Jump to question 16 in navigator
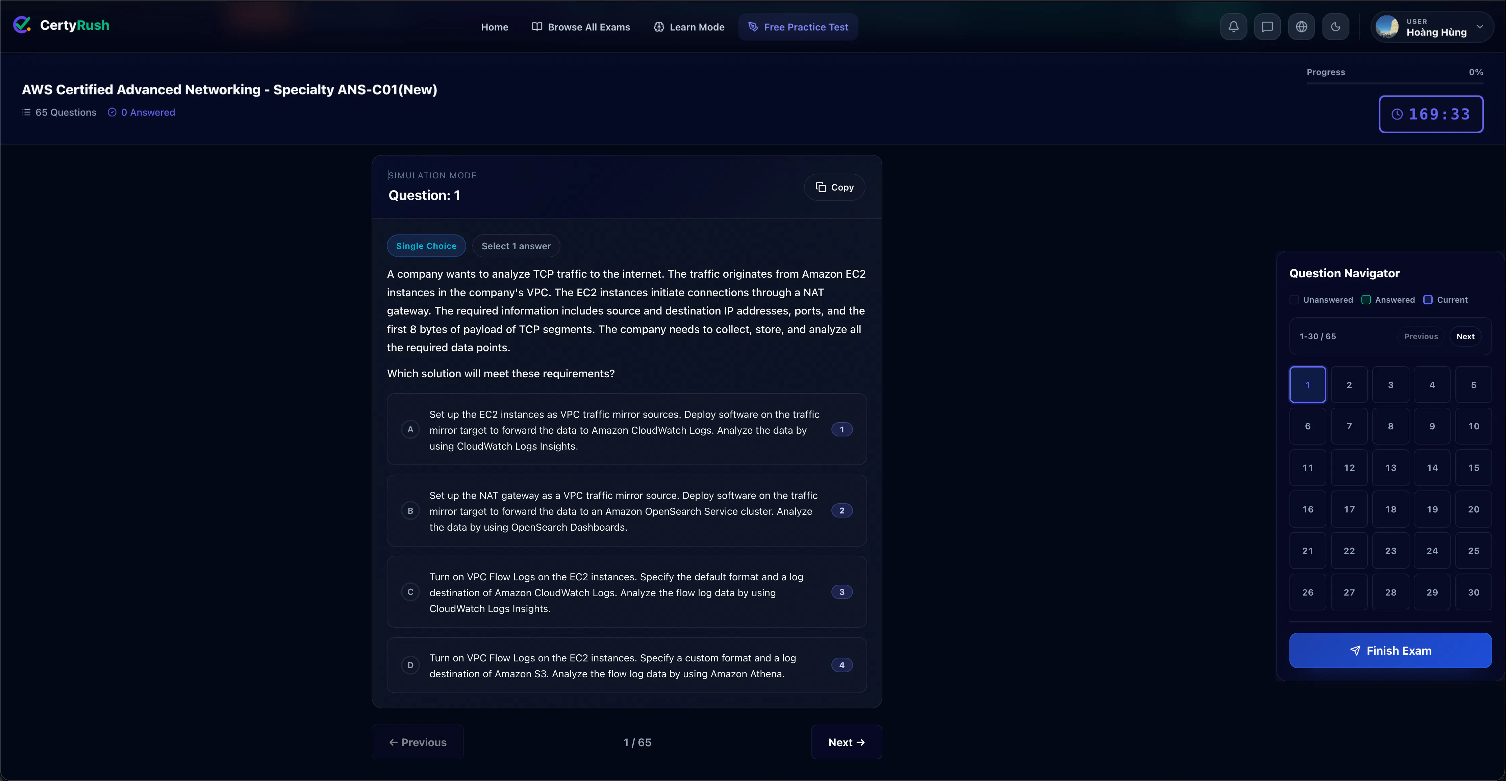 coord(1308,509)
